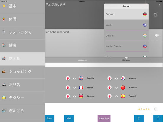
Task: Tap the Spain flag shortcut
Action: [x=123, y=96]
